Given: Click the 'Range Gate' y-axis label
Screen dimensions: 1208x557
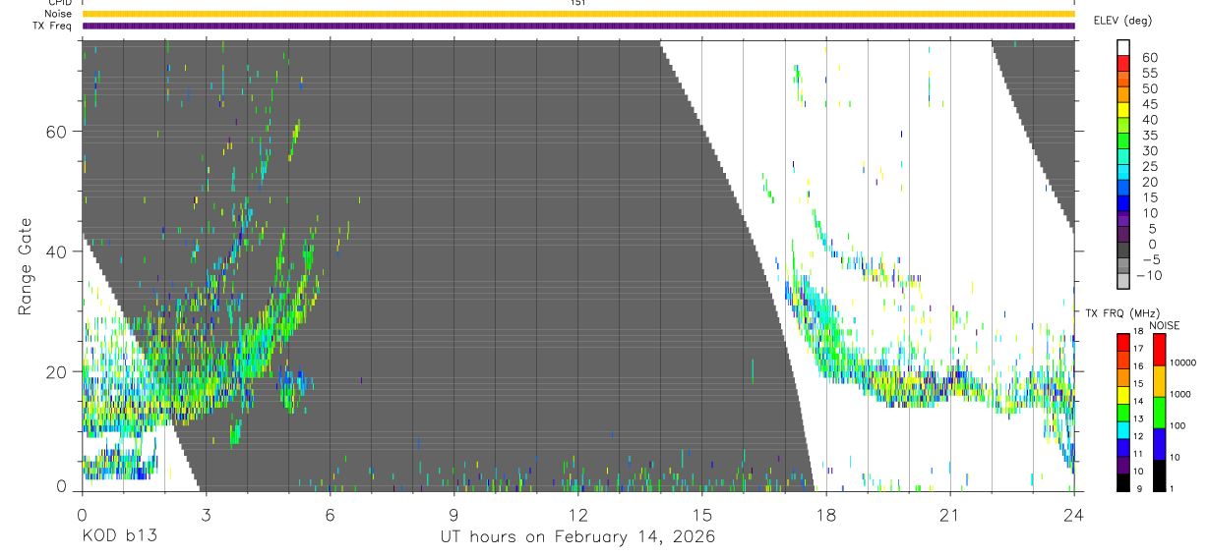Looking at the screenshot, I should (26, 266).
